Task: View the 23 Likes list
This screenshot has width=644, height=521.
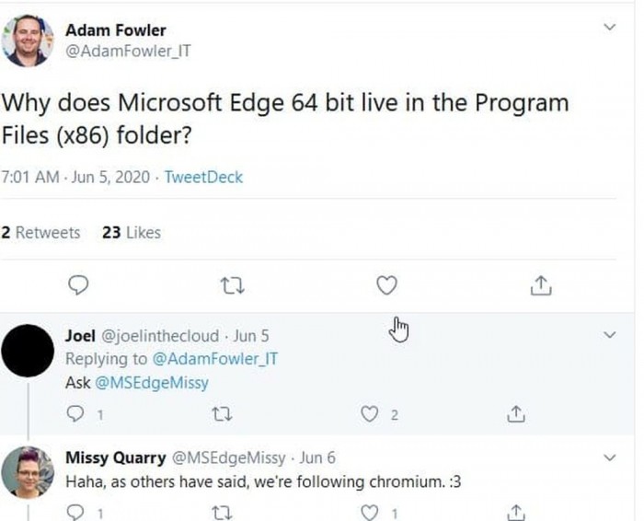Action: 132,233
